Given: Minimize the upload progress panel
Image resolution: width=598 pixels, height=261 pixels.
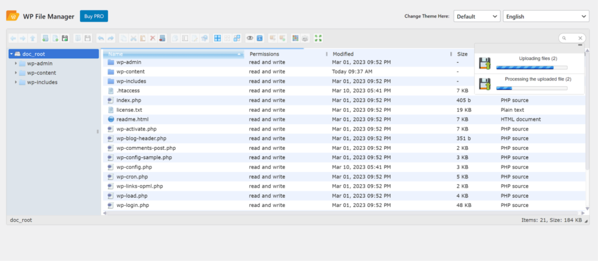Looking at the screenshot, I should (580, 45).
